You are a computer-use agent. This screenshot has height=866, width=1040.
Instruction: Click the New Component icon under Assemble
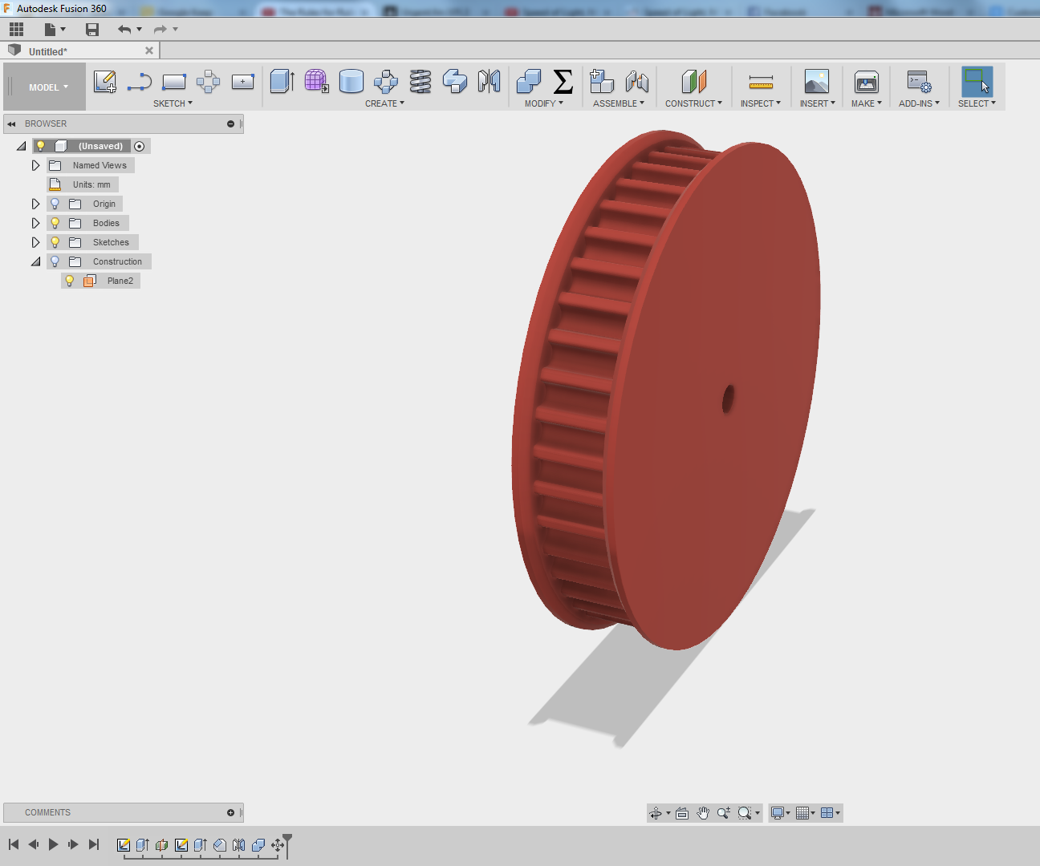click(x=602, y=82)
